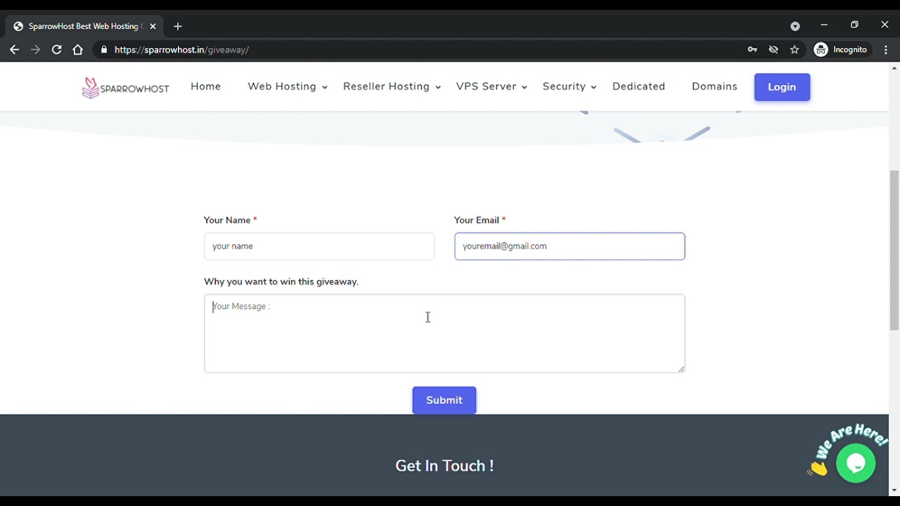The height and width of the screenshot is (506, 900).
Task: Click the scrollbar up arrow
Action: pos(894,68)
